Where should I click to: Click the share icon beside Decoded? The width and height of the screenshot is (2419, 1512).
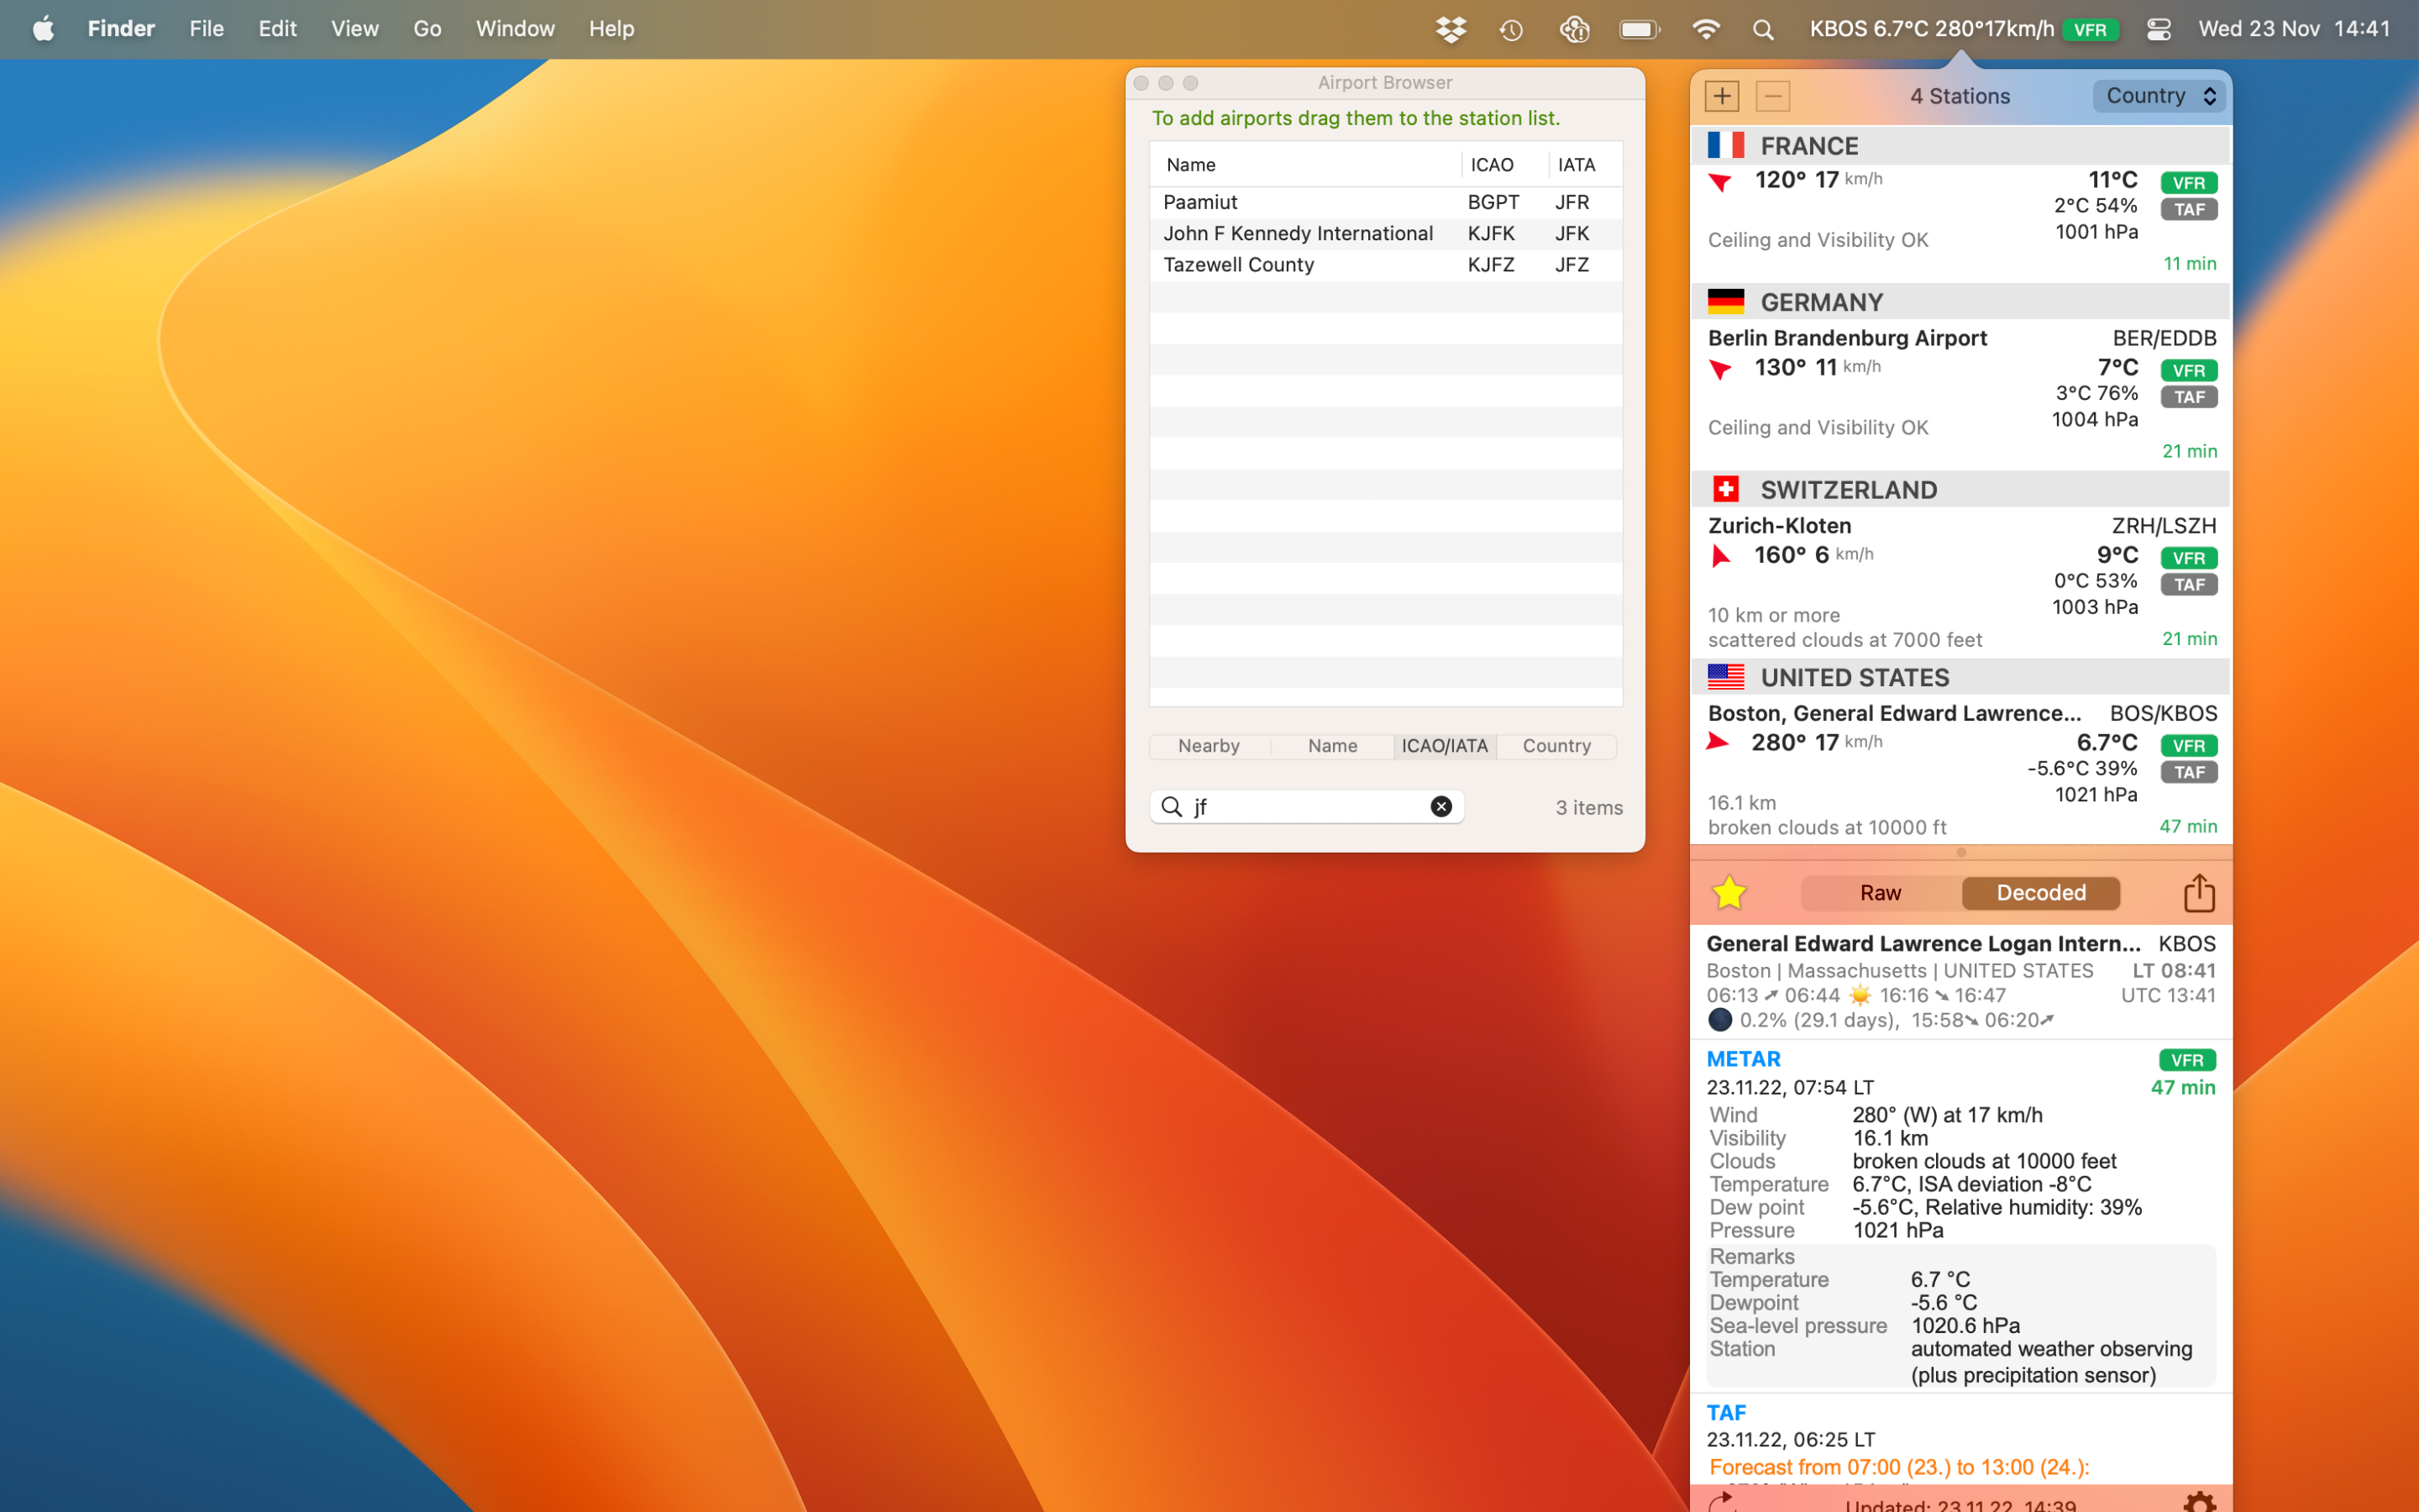pos(2198,892)
